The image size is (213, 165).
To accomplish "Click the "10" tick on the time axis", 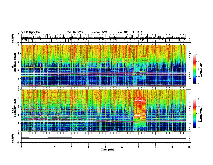I will 189,147.
